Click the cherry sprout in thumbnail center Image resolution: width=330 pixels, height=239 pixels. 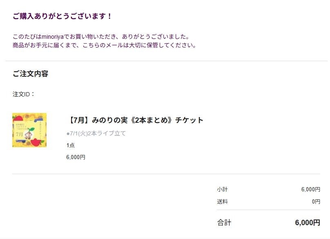click(29, 133)
